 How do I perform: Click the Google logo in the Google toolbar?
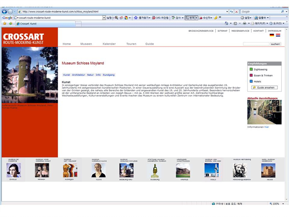7,18
